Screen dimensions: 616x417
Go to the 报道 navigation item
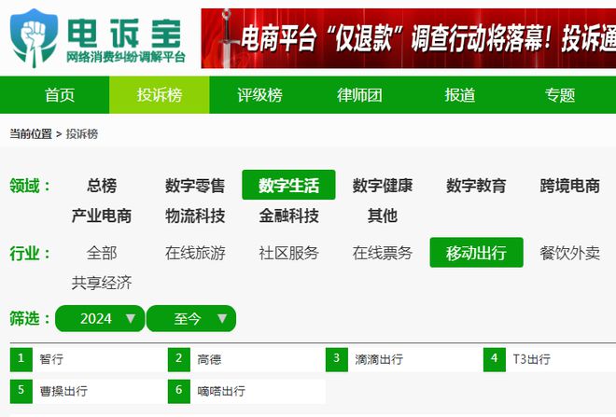(459, 95)
